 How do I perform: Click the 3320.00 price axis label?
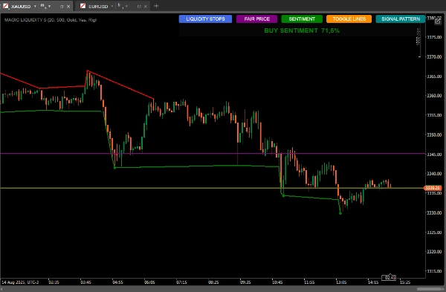434,252
